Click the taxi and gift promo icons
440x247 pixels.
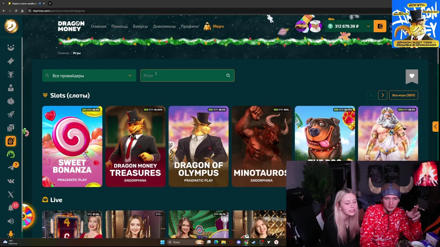coord(308,26)
